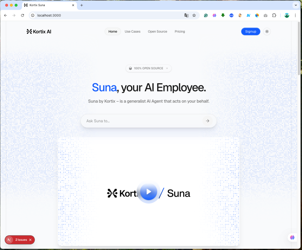
Task: Select the Kortix Suna browser tab
Action: click(49, 5)
